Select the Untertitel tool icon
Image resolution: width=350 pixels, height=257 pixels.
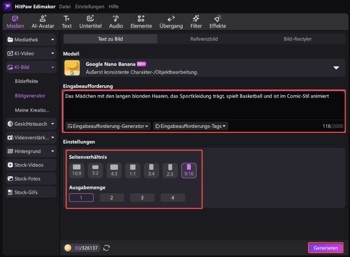pos(90,21)
